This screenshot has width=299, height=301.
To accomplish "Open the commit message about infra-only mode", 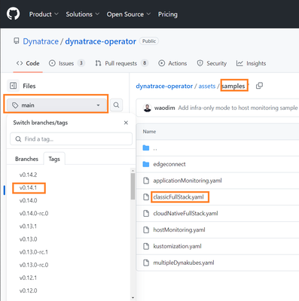I will click(238, 108).
